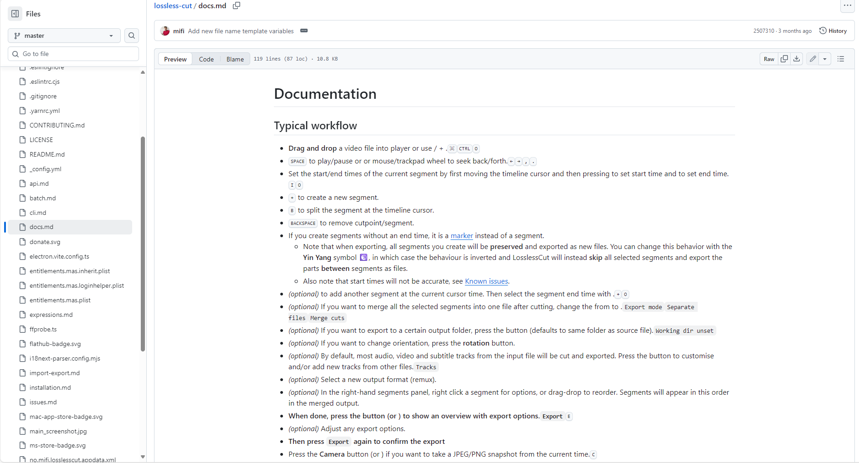Open README.md in the file tree
The image size is (859, 463).
pyautogui.click(x=47, y=154)
